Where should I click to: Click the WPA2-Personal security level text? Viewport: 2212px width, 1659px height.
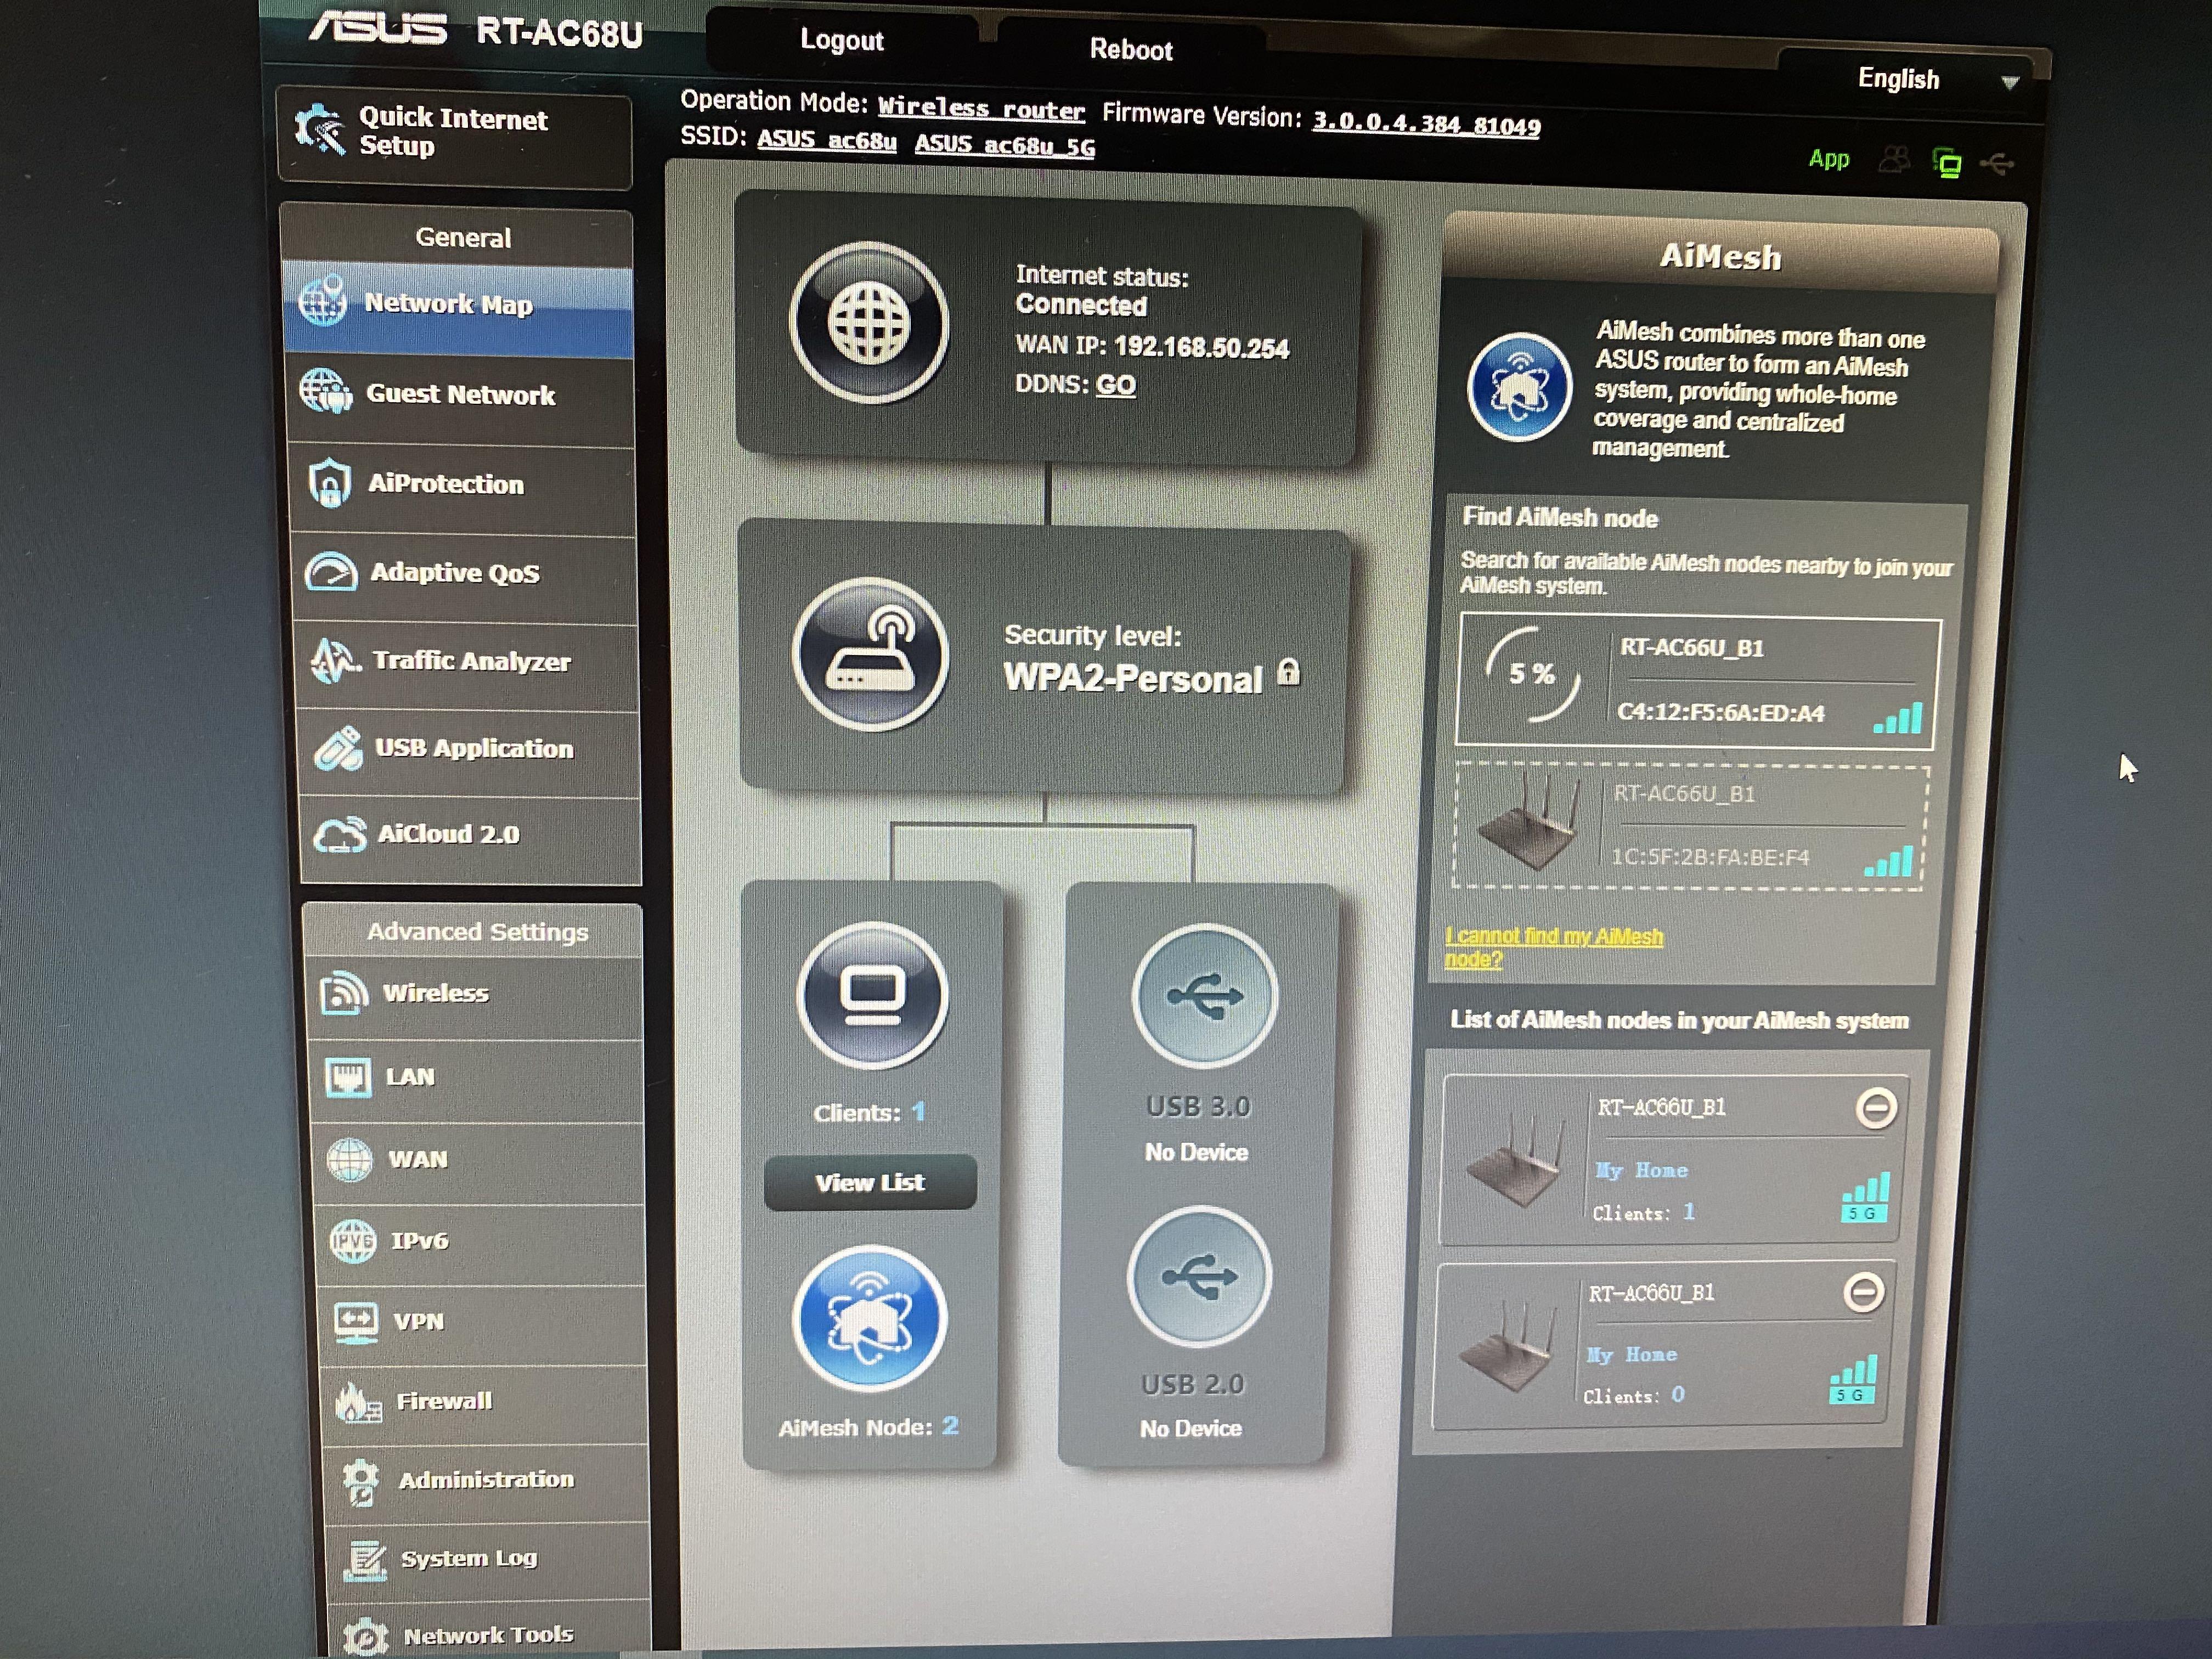coord(1133,679)
